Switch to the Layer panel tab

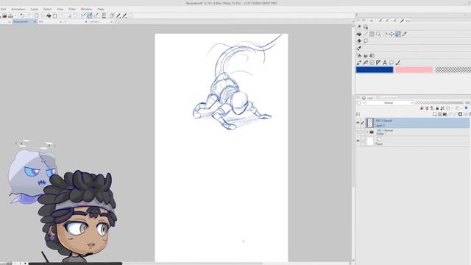tap(368, 98)
